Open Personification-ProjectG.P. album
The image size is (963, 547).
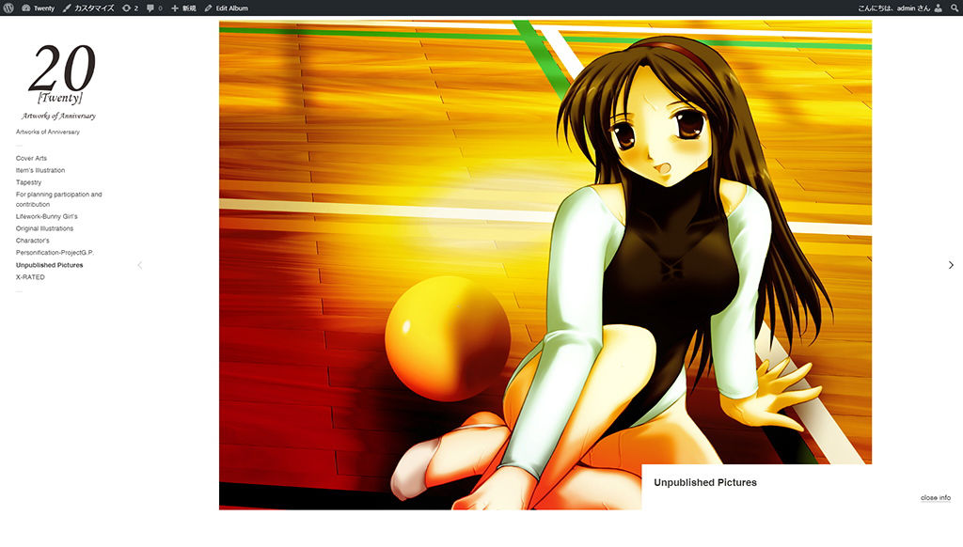[55, 252]
